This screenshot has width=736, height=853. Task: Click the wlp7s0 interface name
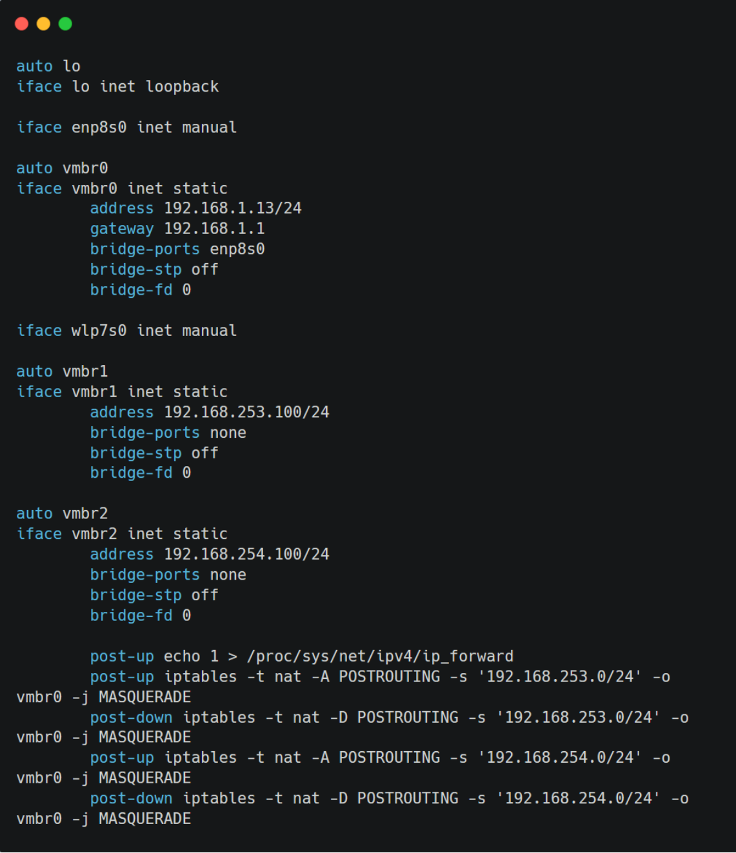[99, 331]
